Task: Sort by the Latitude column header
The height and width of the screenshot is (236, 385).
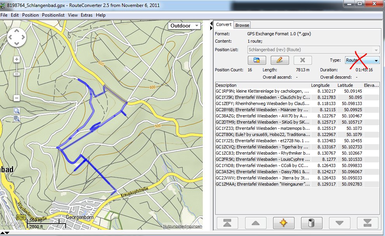Action: coord(350,85)
